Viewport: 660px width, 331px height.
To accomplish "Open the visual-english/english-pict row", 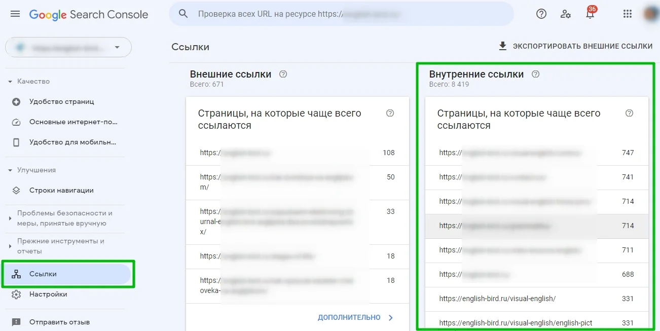I will pyautogui.click(x=536, y=321).
